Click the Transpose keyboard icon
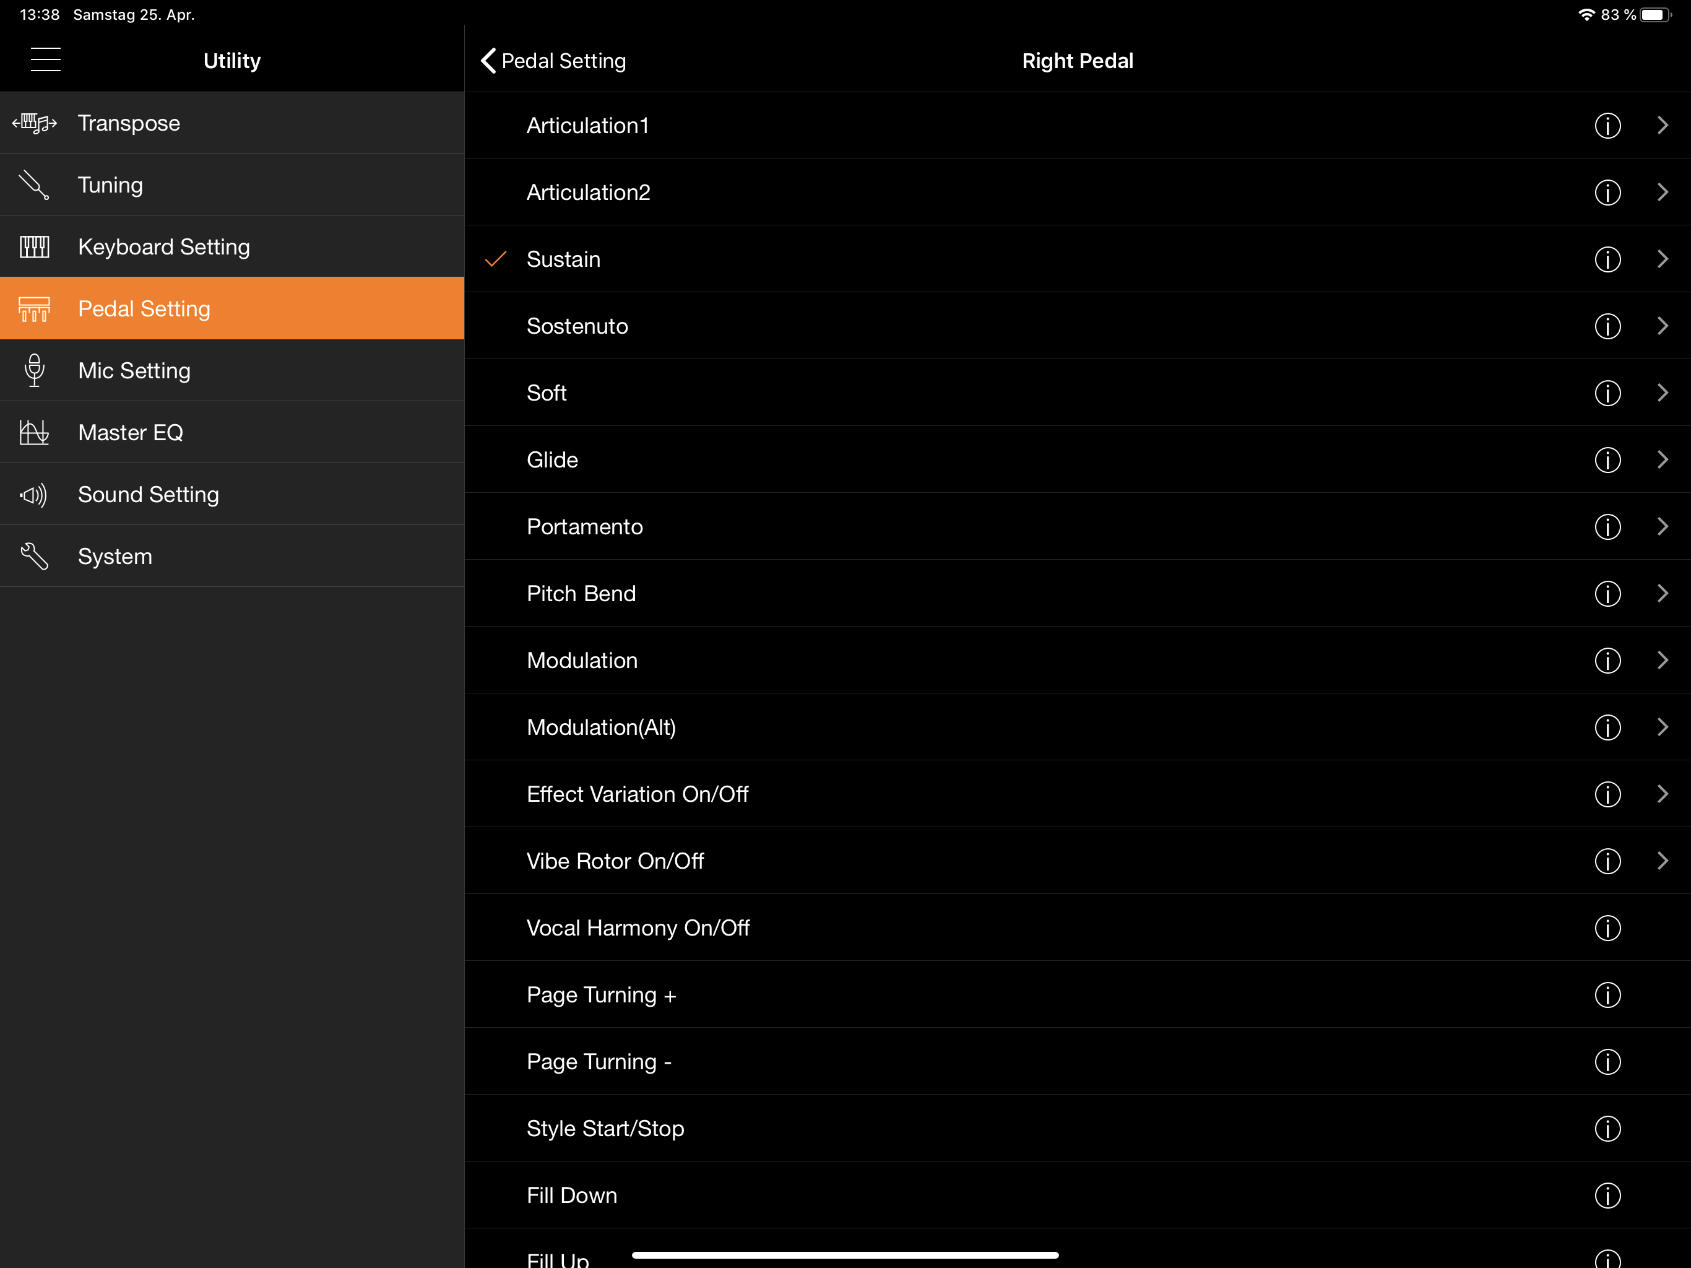 [x=35, y=123]
